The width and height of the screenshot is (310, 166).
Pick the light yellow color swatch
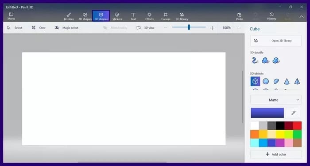[x=271, y=134]
